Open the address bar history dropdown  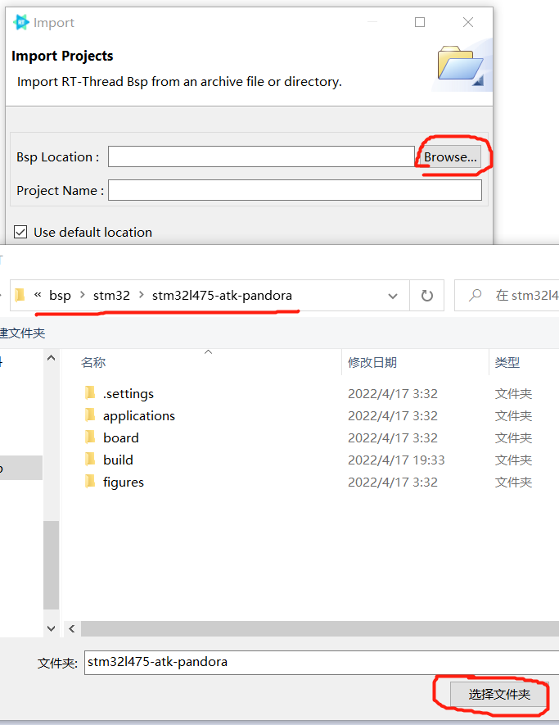(393, 296)
